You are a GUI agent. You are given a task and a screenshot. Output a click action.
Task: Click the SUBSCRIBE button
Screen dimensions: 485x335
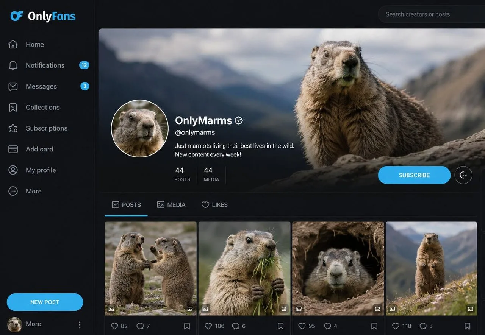pos(414,175)
